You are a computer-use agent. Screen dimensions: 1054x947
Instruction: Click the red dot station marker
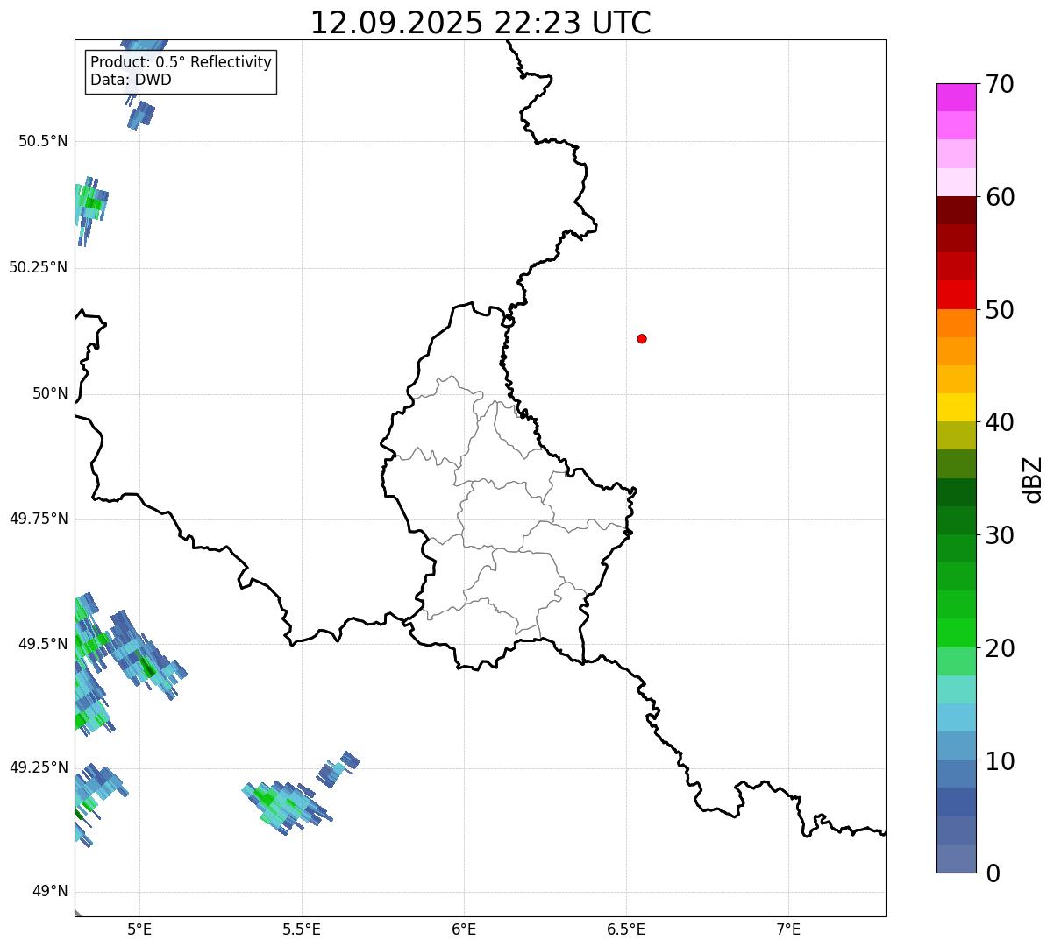coord(642,339)
